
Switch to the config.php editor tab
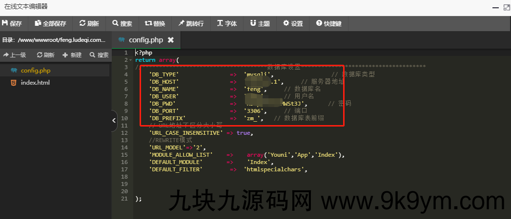145,40
